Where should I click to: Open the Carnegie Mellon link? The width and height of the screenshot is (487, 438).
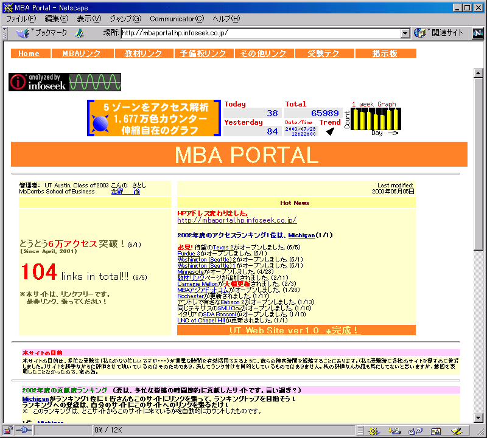(197, 284)
